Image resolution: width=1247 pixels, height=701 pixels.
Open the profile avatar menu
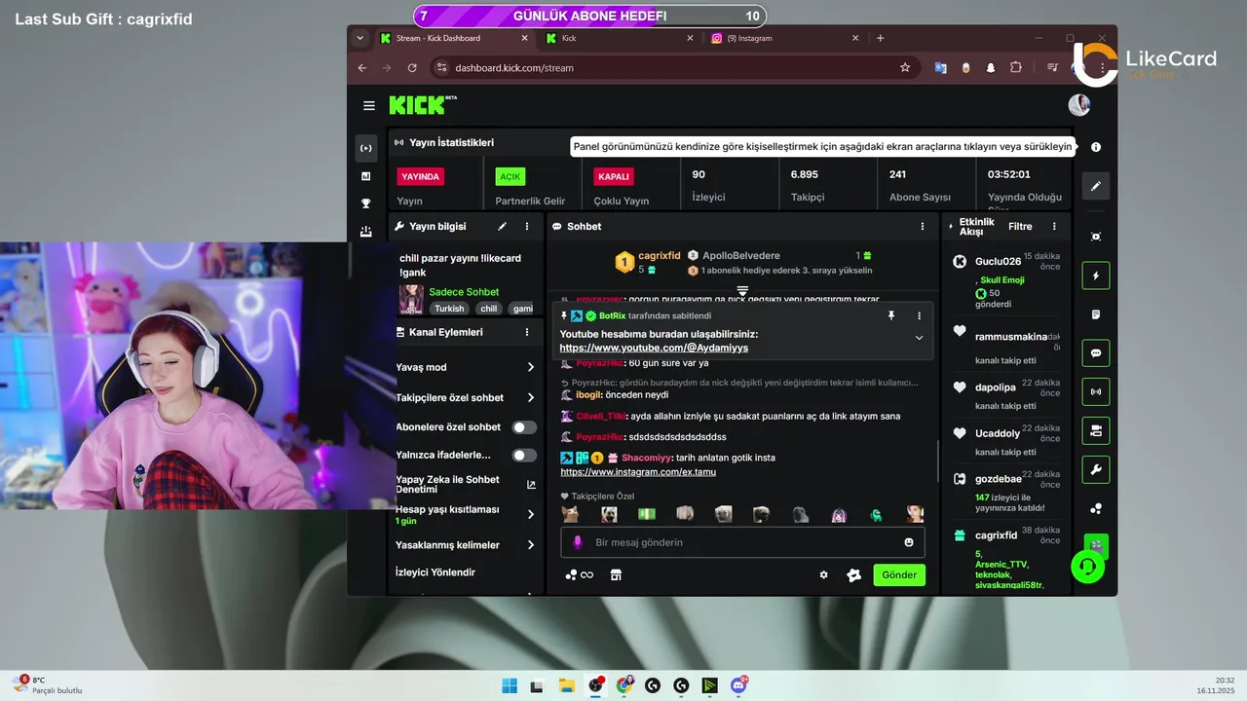[1078, 105]
